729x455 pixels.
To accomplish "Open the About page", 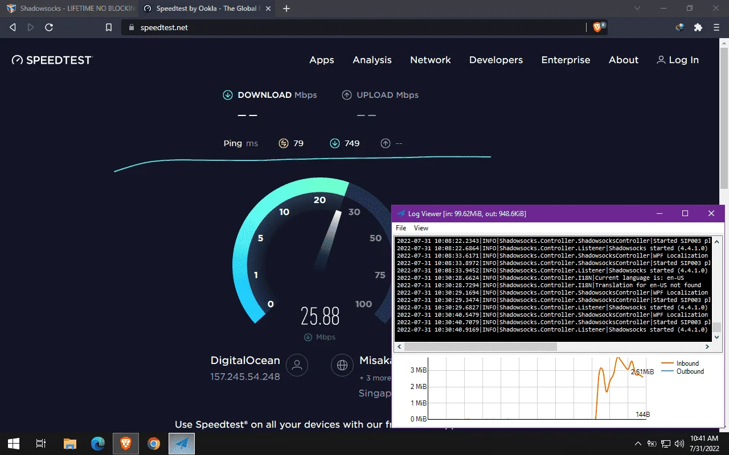I will [624, 60].
